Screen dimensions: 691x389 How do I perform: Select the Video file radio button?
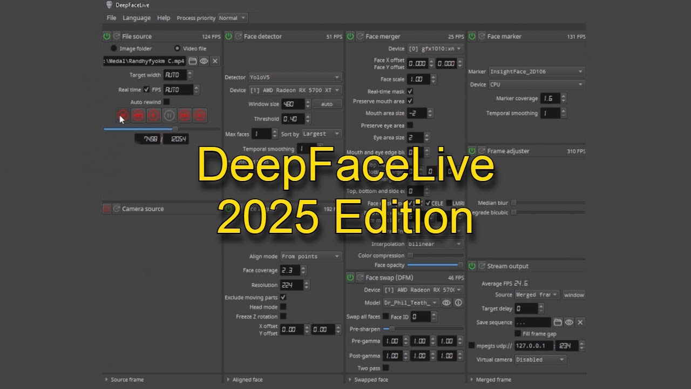point(178,48)
